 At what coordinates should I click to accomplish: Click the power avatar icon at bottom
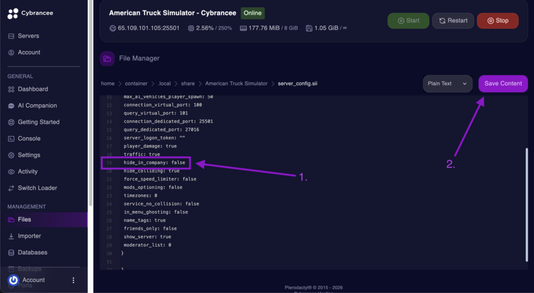click(13, 280)
